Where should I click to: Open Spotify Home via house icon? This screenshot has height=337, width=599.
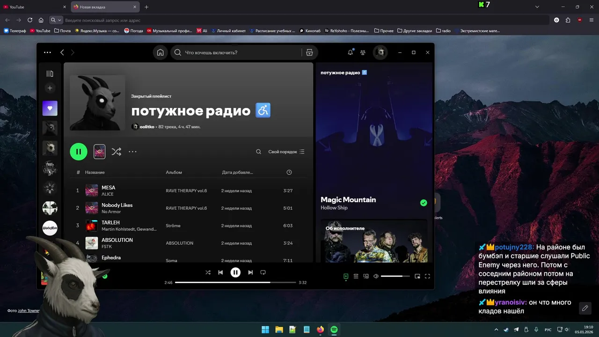[x=161, y=52]
